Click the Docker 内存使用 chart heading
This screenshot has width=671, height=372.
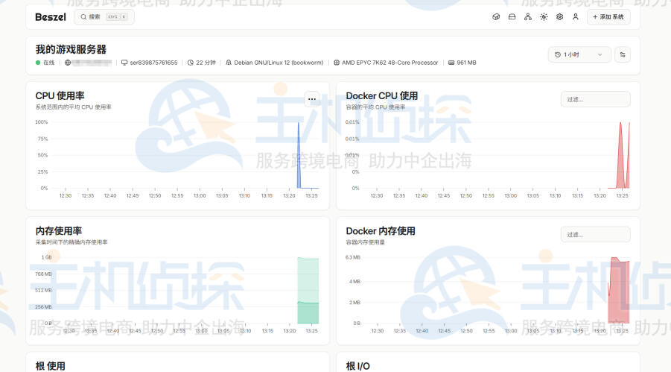381,231
